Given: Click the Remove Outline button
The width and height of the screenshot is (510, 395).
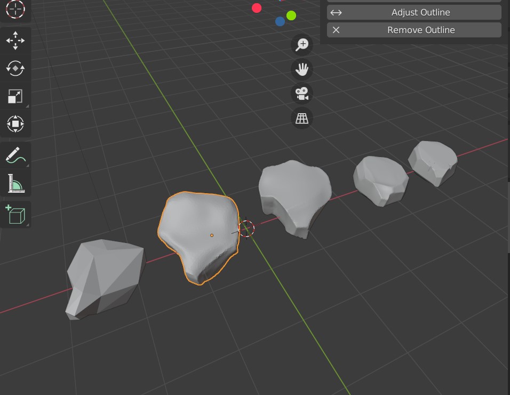Looking at the screenshot, I should coord(414,30).
